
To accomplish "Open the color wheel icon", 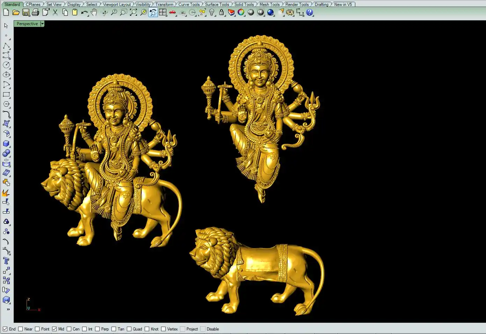I will point(241,13).
